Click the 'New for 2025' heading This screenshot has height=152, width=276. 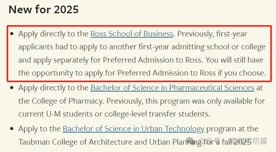[x=44, y=9]
